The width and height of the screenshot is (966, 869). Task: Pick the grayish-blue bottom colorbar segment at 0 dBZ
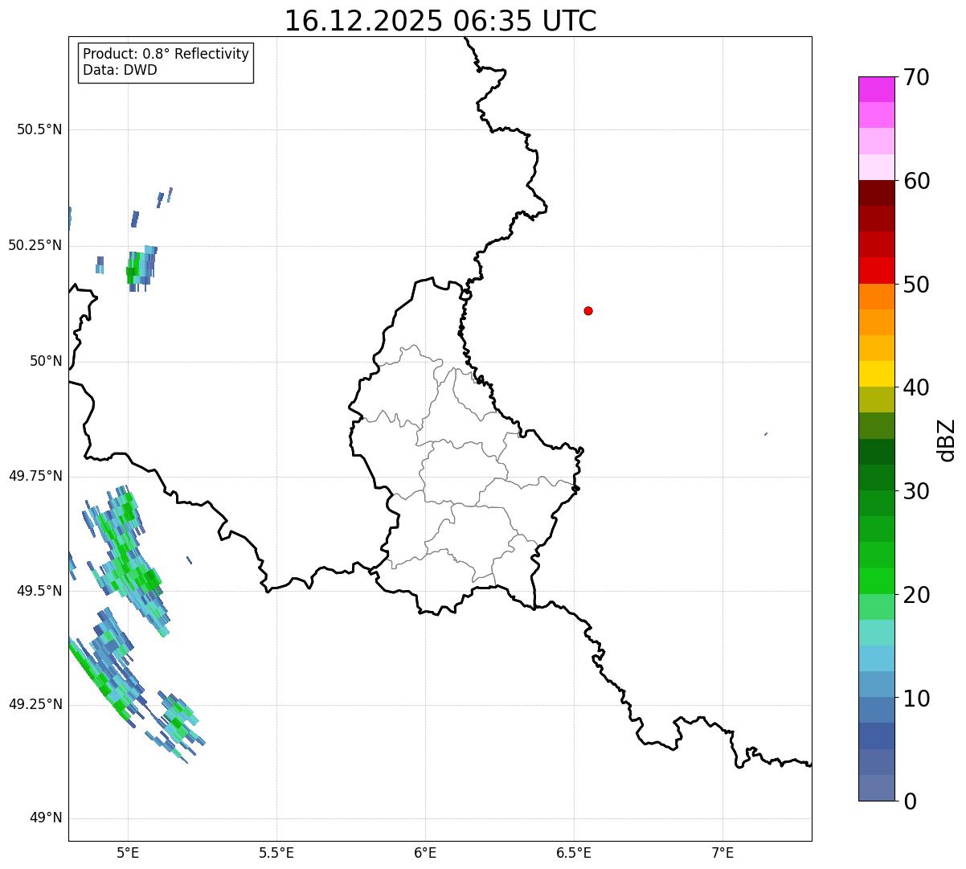pos(876,788)
